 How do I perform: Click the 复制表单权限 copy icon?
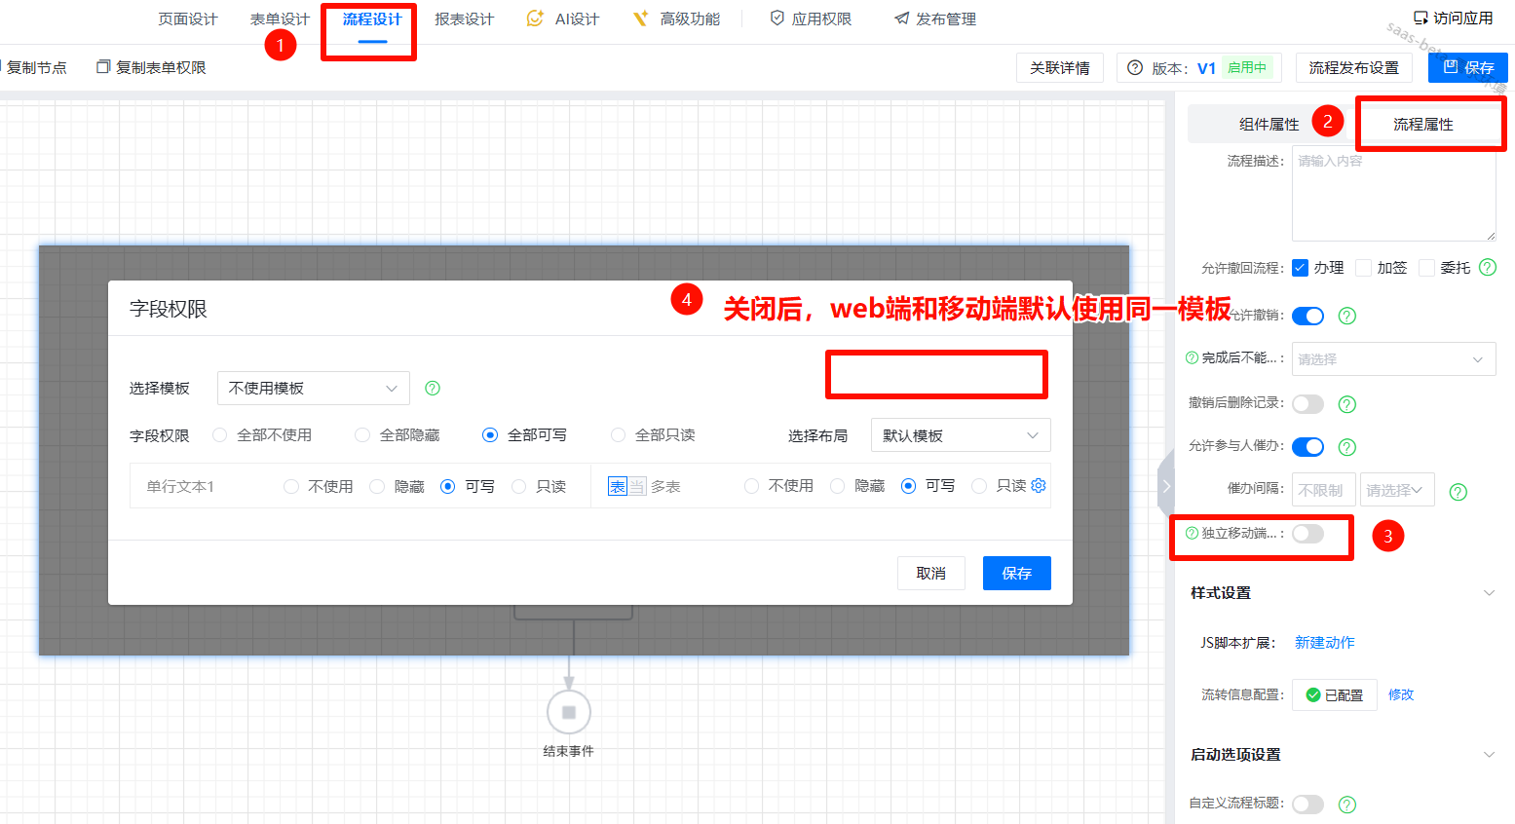coord(103,67)
